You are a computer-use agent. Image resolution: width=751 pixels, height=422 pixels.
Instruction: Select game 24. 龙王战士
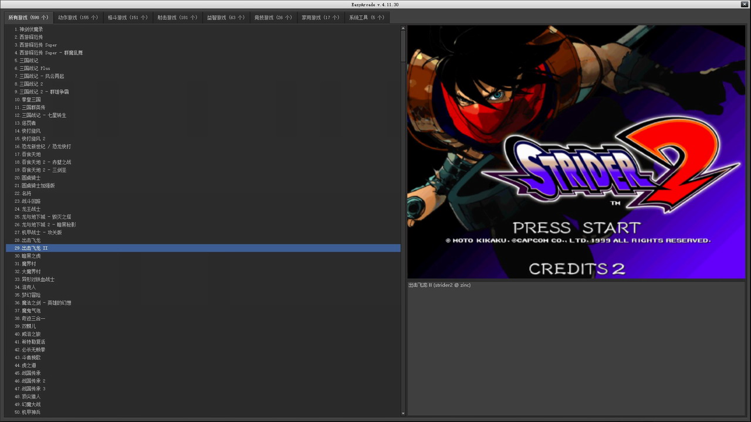pos(203,209)
